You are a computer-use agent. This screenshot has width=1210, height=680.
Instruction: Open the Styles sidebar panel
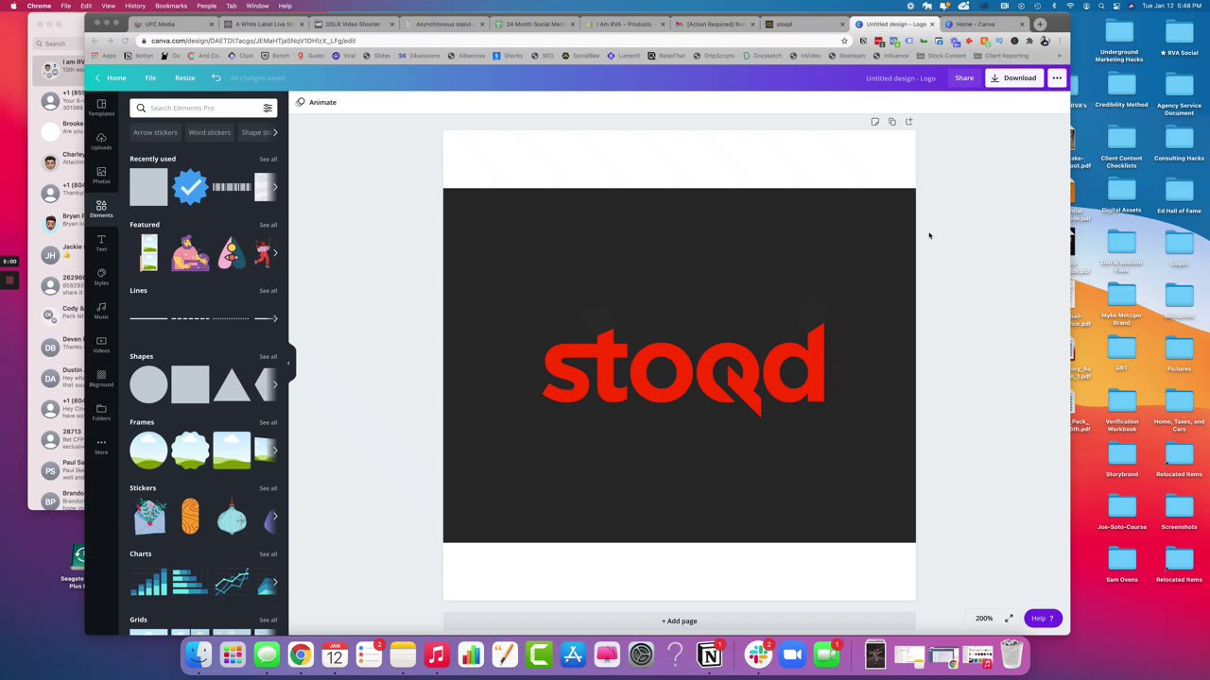(x=101, y=277)
